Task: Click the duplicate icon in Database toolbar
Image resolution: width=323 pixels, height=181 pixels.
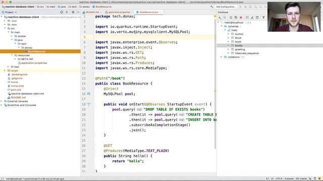Action: coord(225,18)
